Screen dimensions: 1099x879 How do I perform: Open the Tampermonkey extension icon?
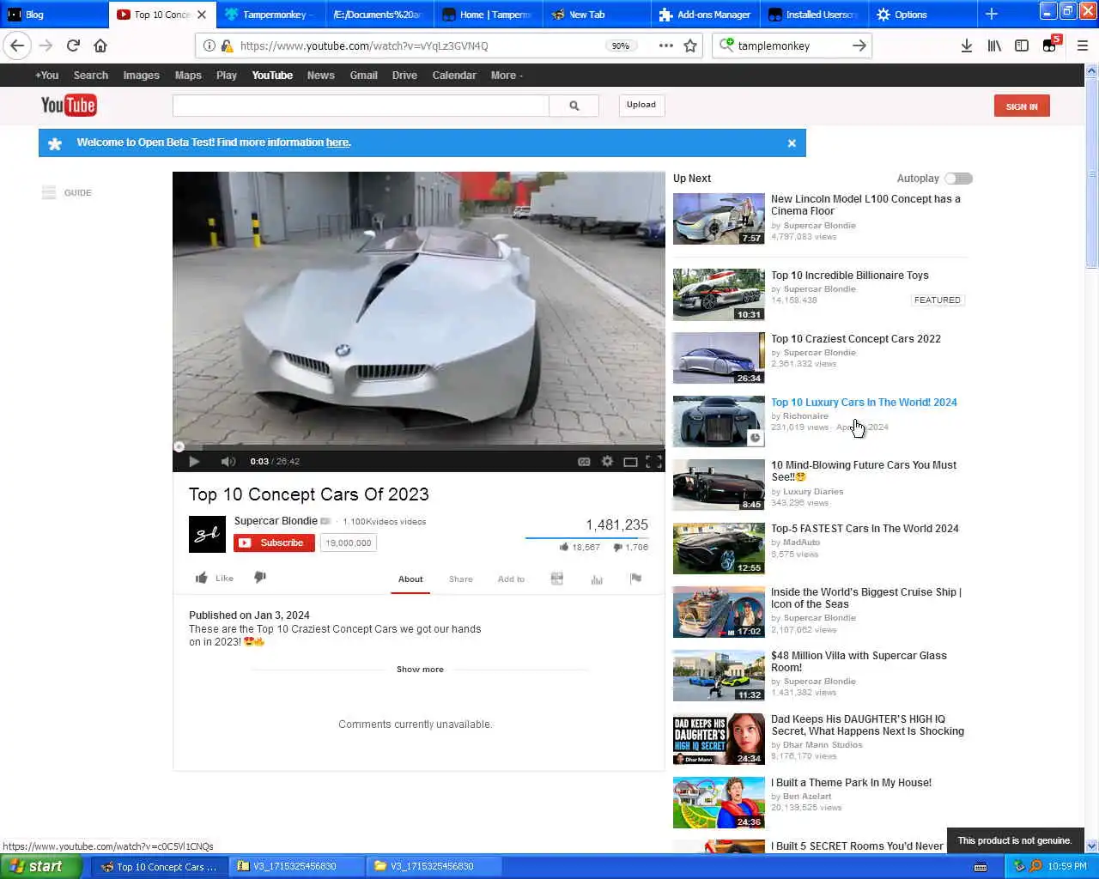(x=1050, y=45)
